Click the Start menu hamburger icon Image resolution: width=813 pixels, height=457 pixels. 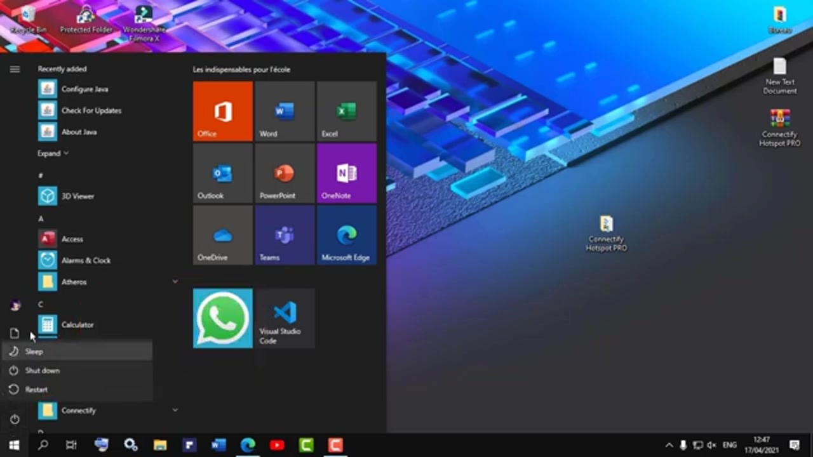[15, 69]
